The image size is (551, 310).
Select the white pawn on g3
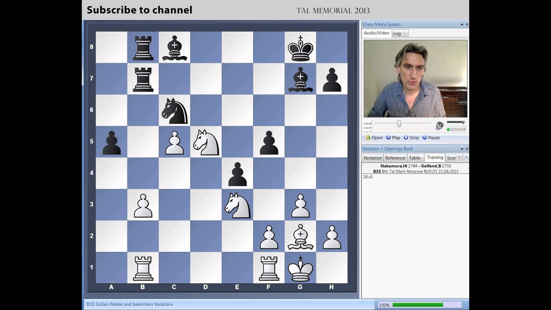coord(300,206)
